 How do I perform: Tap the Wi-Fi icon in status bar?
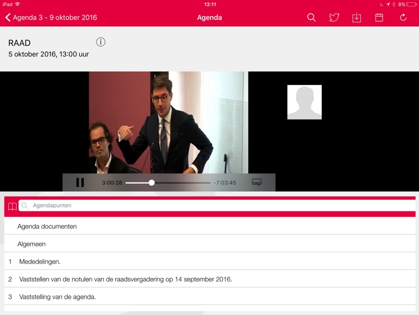[x=18, y=4]
